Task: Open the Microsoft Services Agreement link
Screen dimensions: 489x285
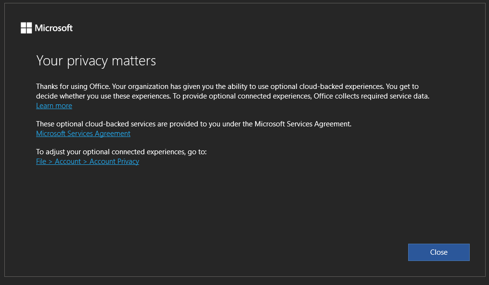Action: [x=83, y=133]
